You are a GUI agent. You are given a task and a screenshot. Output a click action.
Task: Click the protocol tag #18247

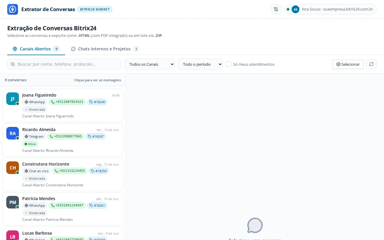coord(96,136)
